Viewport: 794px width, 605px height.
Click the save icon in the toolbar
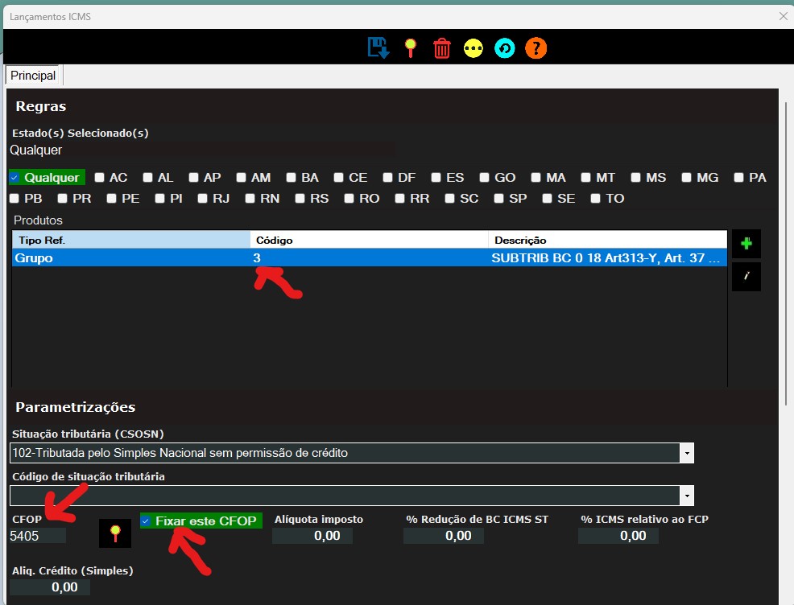[378, 47]
